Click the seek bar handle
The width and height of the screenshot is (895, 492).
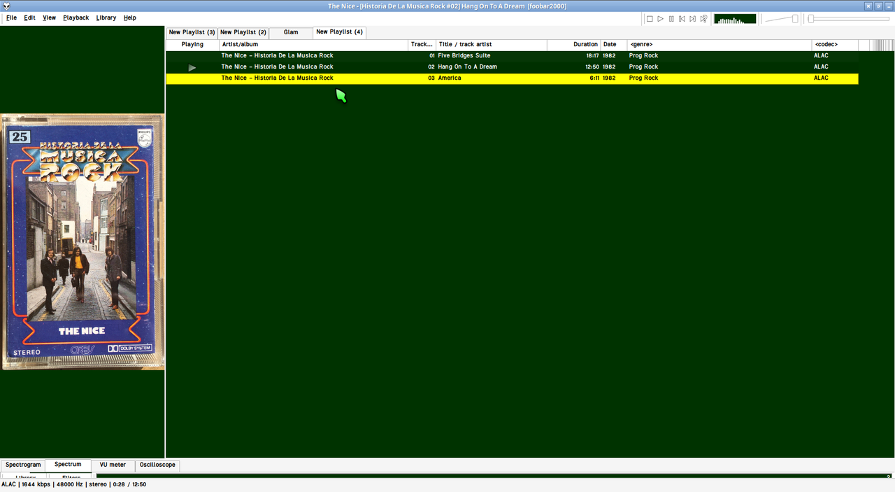[811, 19]
